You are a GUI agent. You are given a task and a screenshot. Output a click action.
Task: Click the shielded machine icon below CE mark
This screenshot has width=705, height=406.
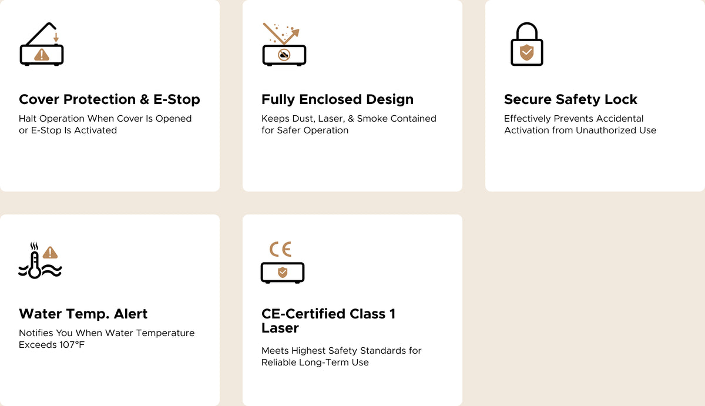282,273
